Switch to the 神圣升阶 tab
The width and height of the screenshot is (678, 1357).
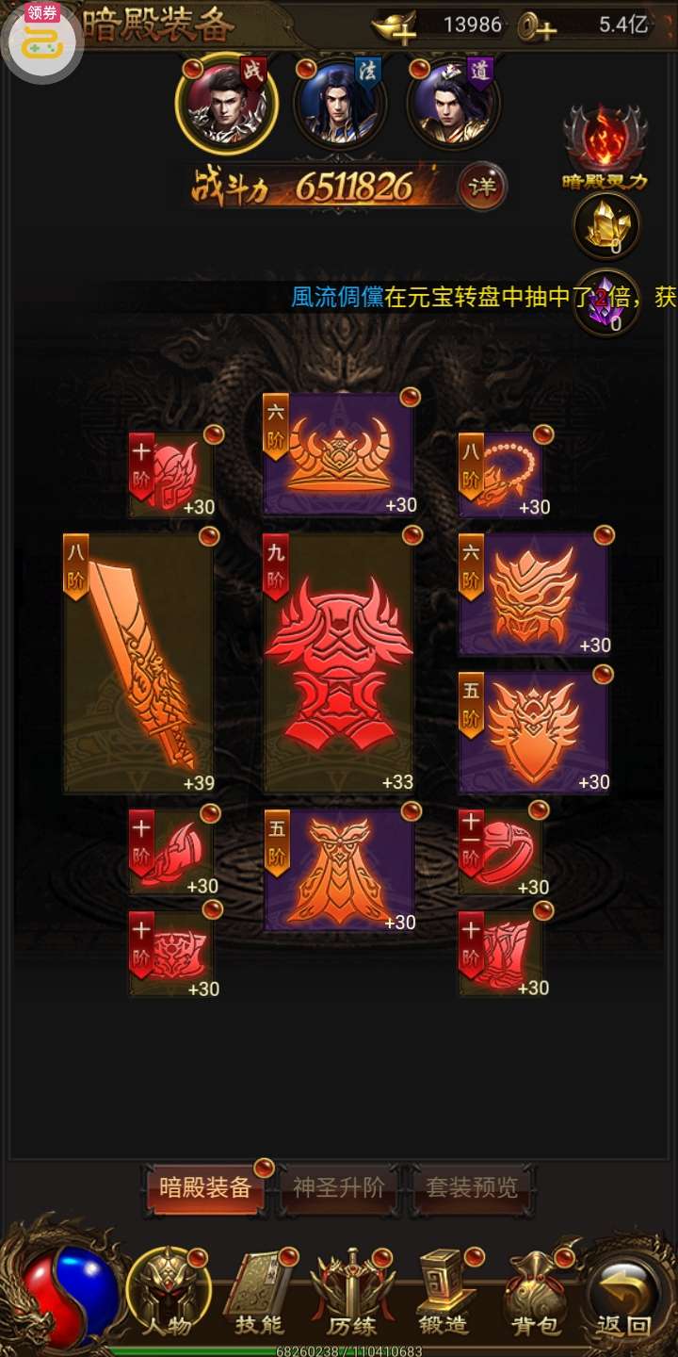coord(339,1188)
